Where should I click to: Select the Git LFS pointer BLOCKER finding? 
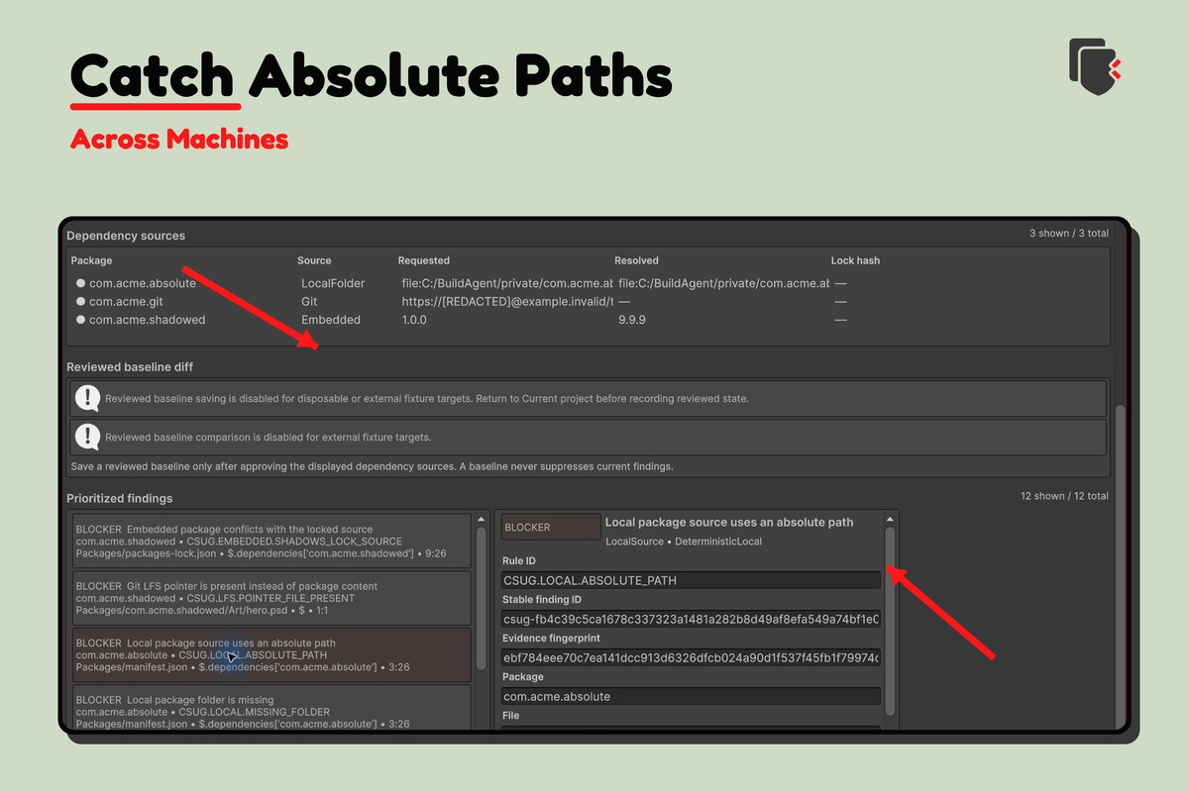(x=271, y=598)
